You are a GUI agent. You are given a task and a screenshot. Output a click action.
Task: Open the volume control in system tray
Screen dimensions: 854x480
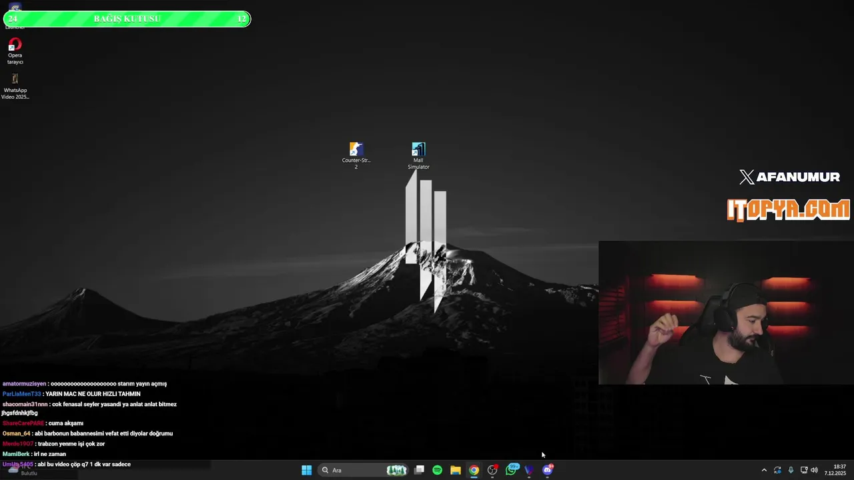point(814,470)
